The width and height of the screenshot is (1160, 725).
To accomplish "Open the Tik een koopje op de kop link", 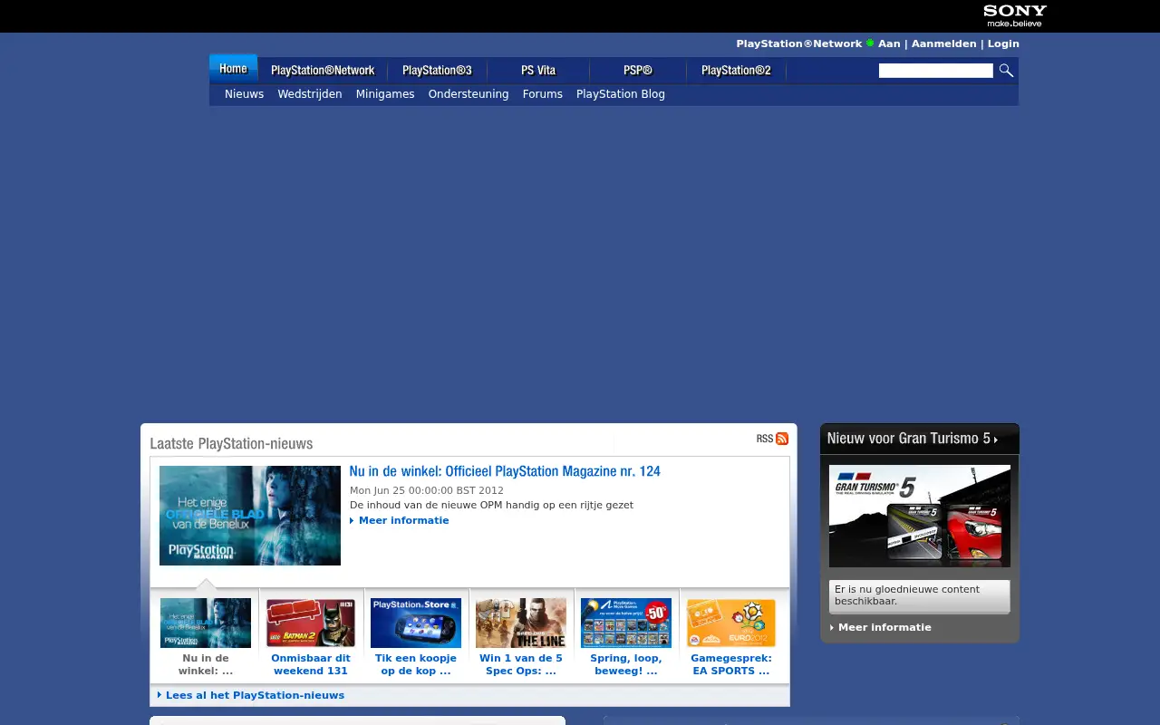I will pyautogui.click(x=416, y=664).
